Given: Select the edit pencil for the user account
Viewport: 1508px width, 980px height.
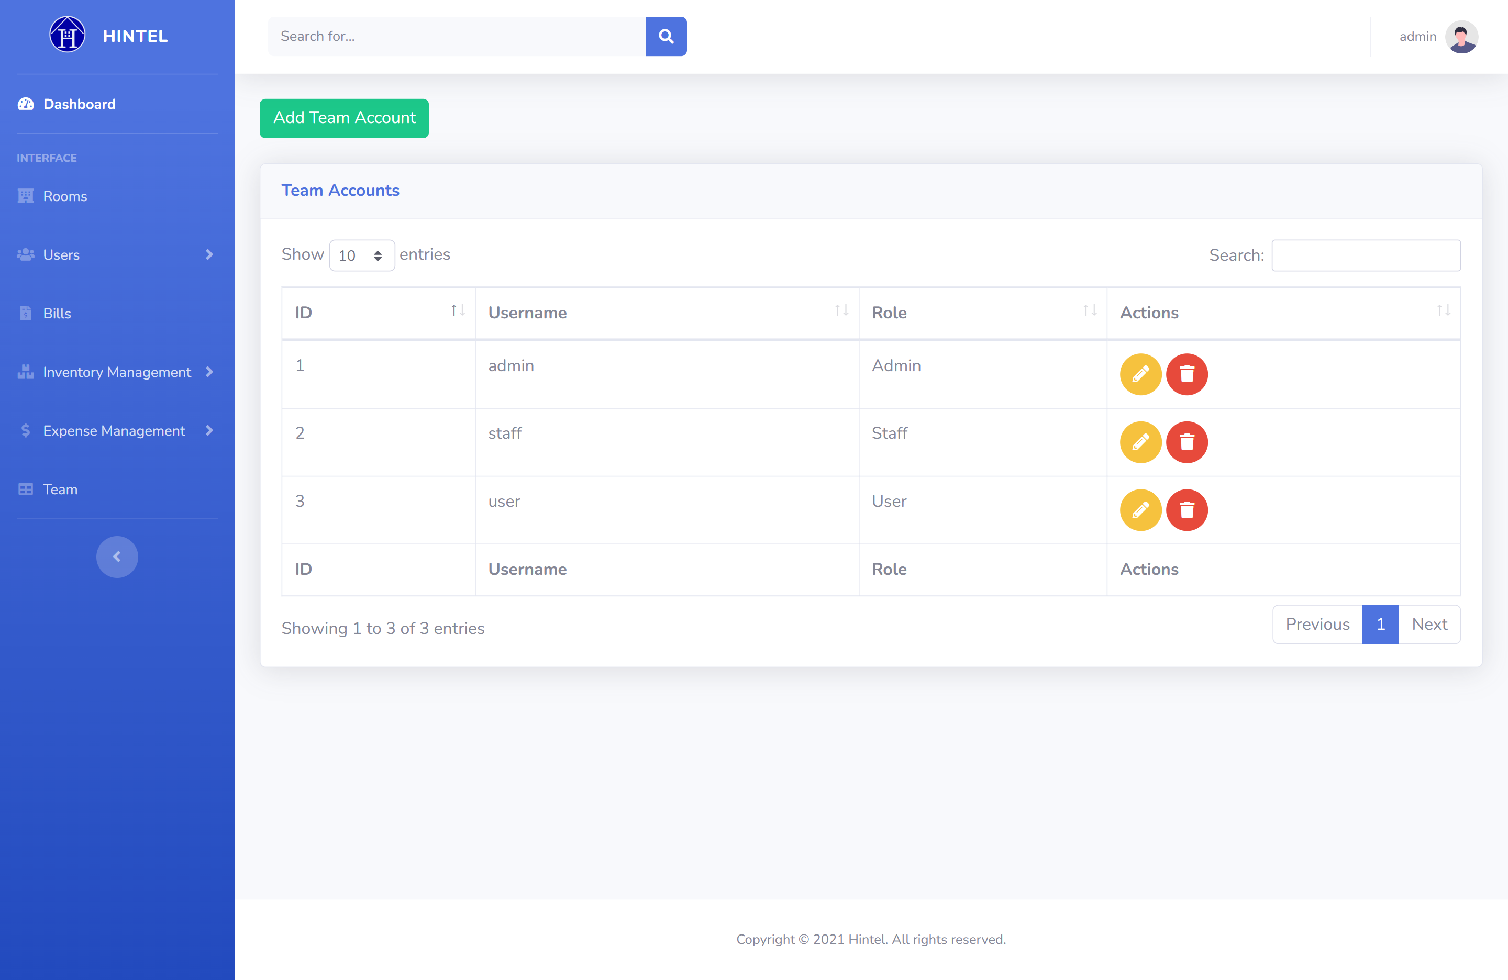Looking at the screenshot, I should [1140, 510].
